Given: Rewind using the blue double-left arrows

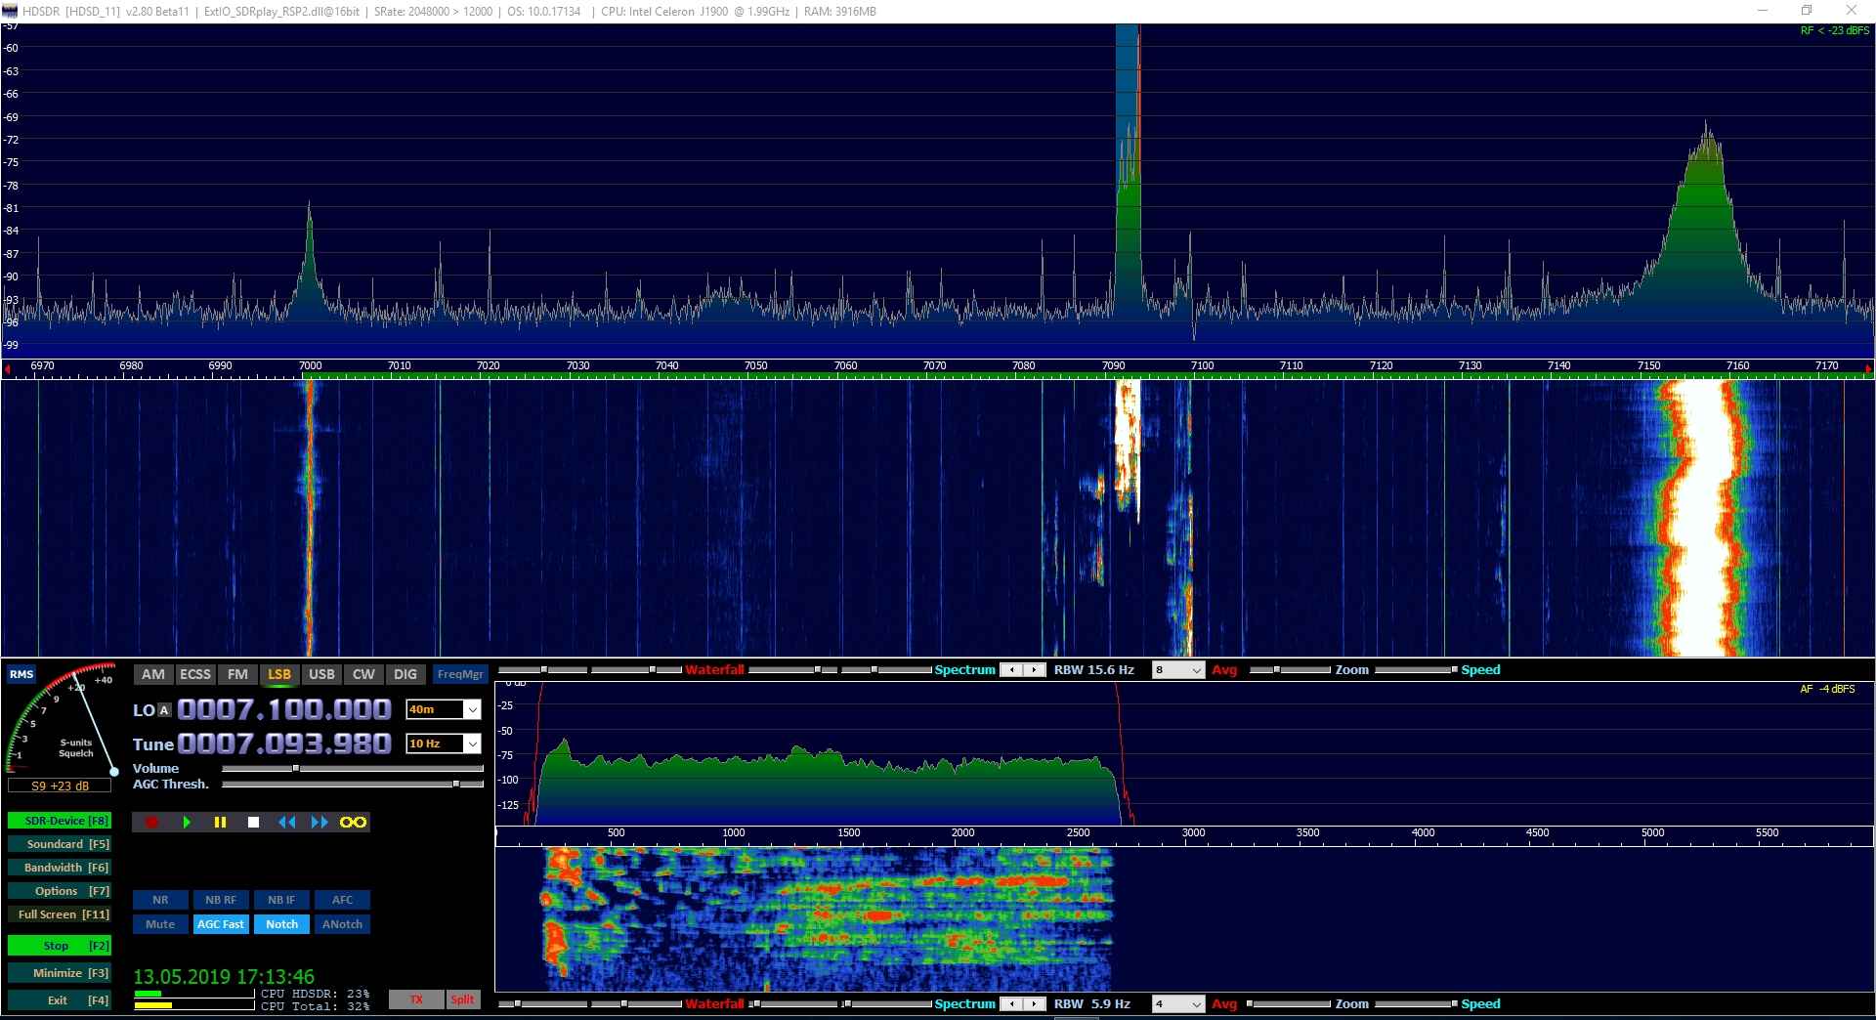Looking at the screenshot, I should click(286, 823).
